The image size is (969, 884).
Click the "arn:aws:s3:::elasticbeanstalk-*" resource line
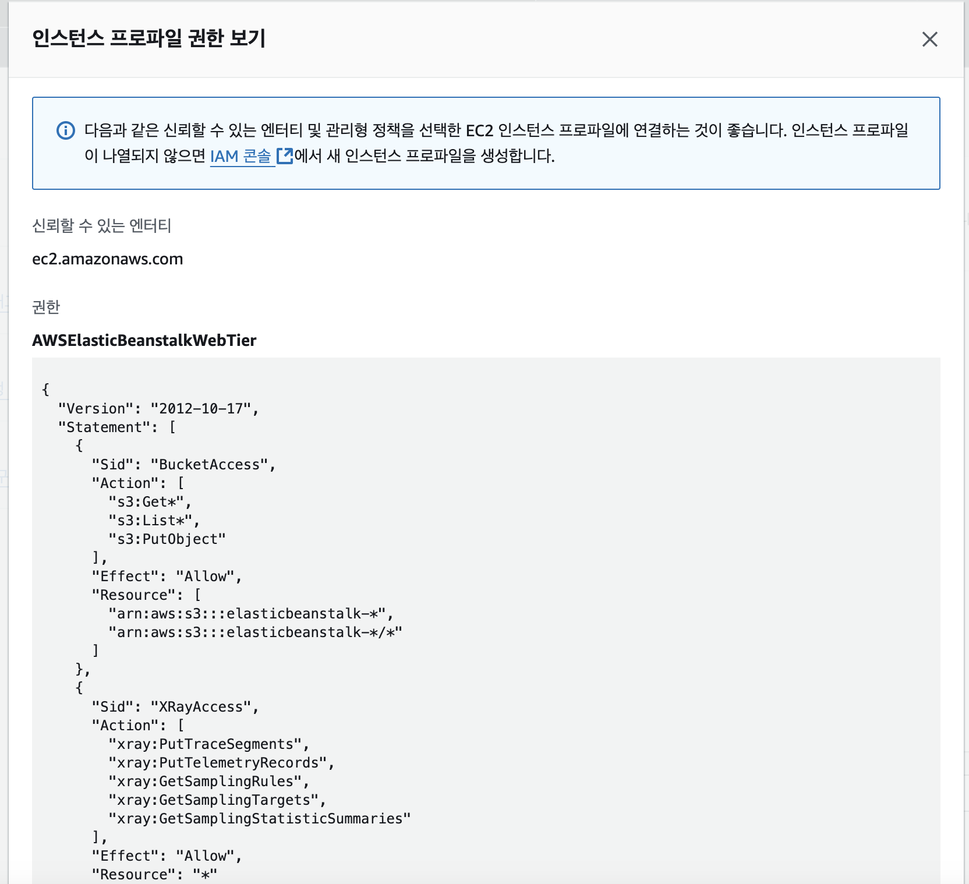pyautogui.click(x=251, y=613)
